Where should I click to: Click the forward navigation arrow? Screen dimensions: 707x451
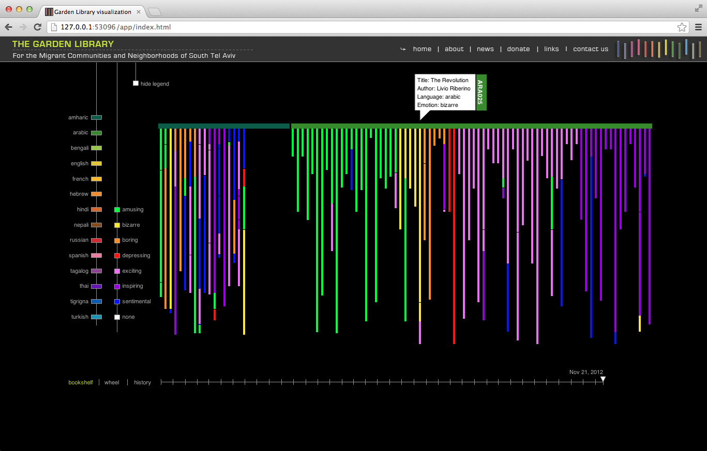(x=23, y=27)
